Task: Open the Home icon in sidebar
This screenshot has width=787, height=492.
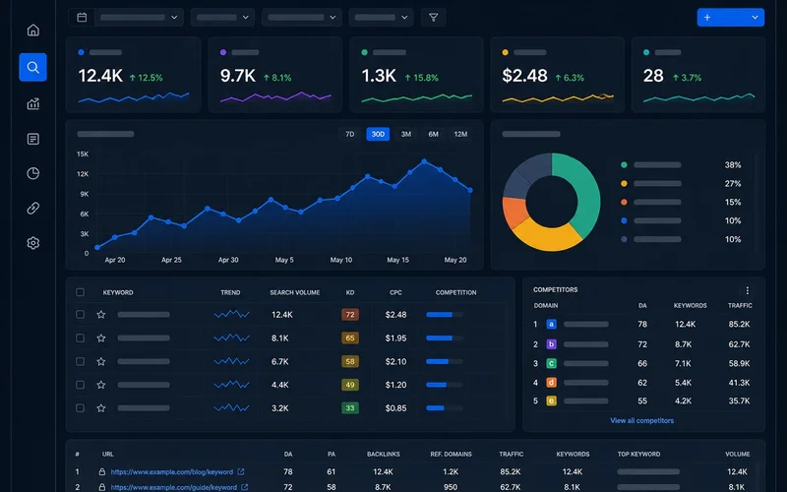Action: tap(33, 31)
